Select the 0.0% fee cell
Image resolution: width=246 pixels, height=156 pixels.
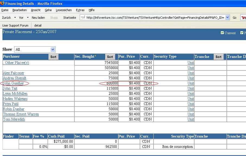tap(40, 147)
